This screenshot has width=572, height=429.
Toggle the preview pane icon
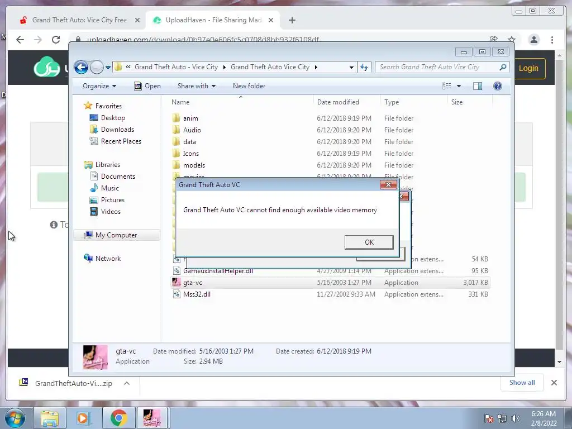pos(477,86)
